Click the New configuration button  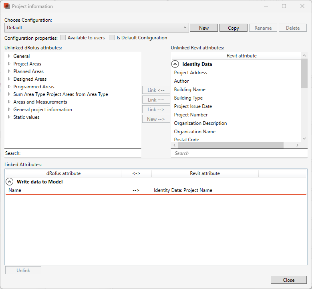tap(204, 28)
